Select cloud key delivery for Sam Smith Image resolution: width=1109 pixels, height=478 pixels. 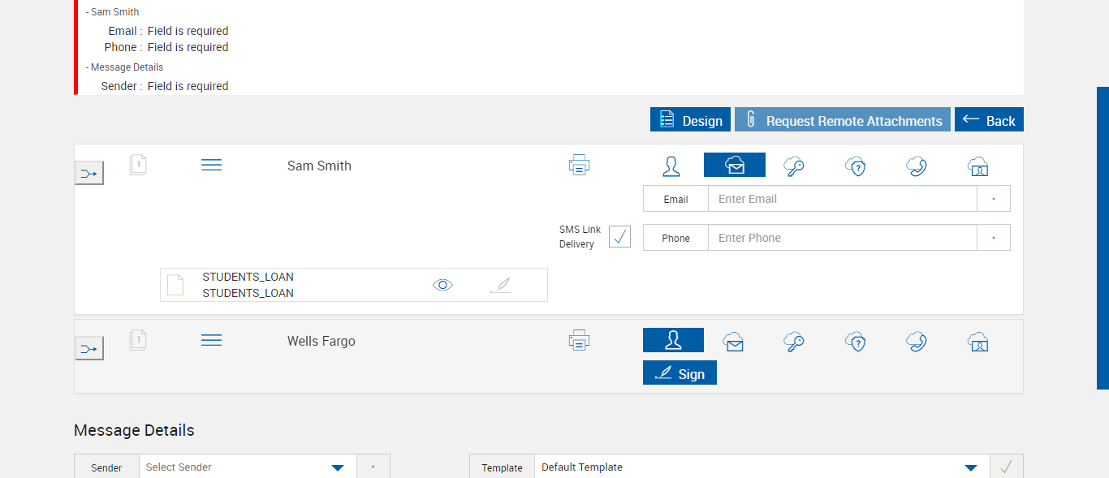(x=794, y=166)
